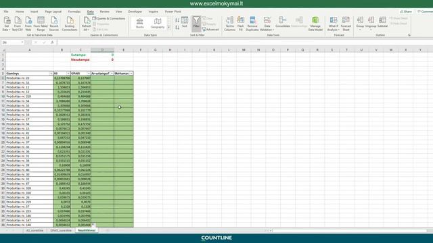Open Existing Connections
The image size is (433, 243).
(70, 24)
